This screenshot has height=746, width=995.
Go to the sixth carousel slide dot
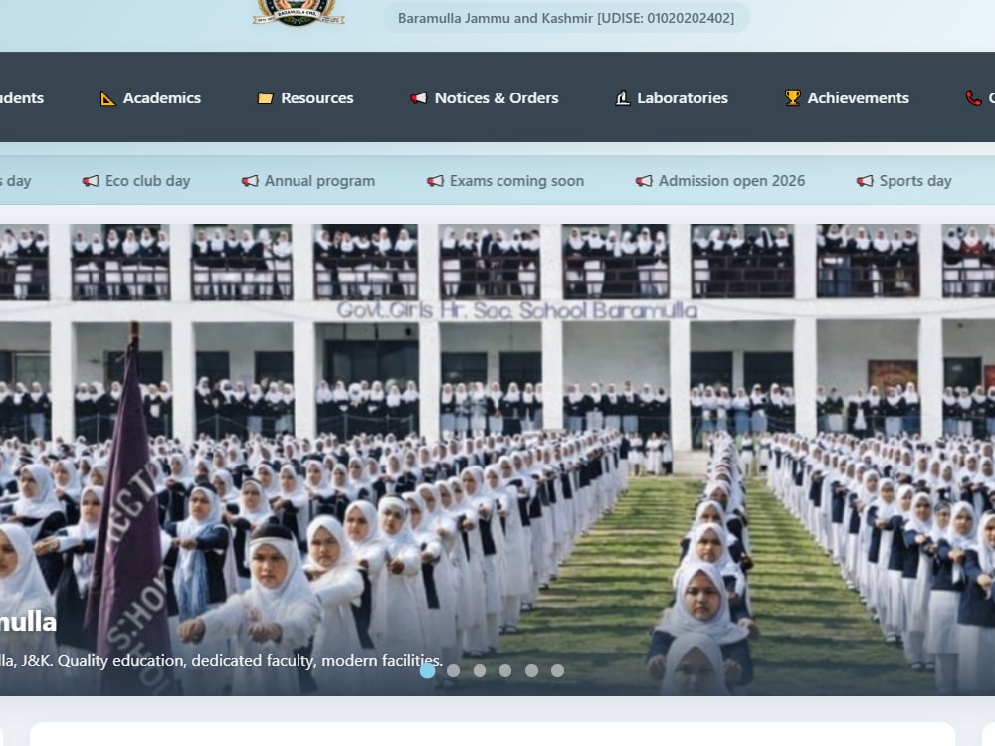[x=557, y=670]
